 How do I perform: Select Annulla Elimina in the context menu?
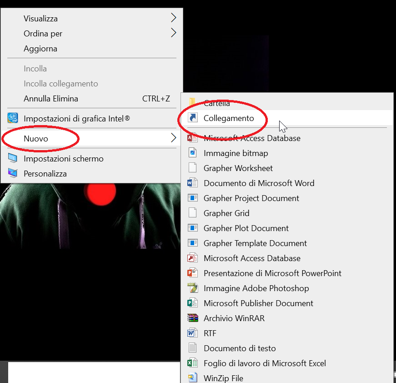92,99
